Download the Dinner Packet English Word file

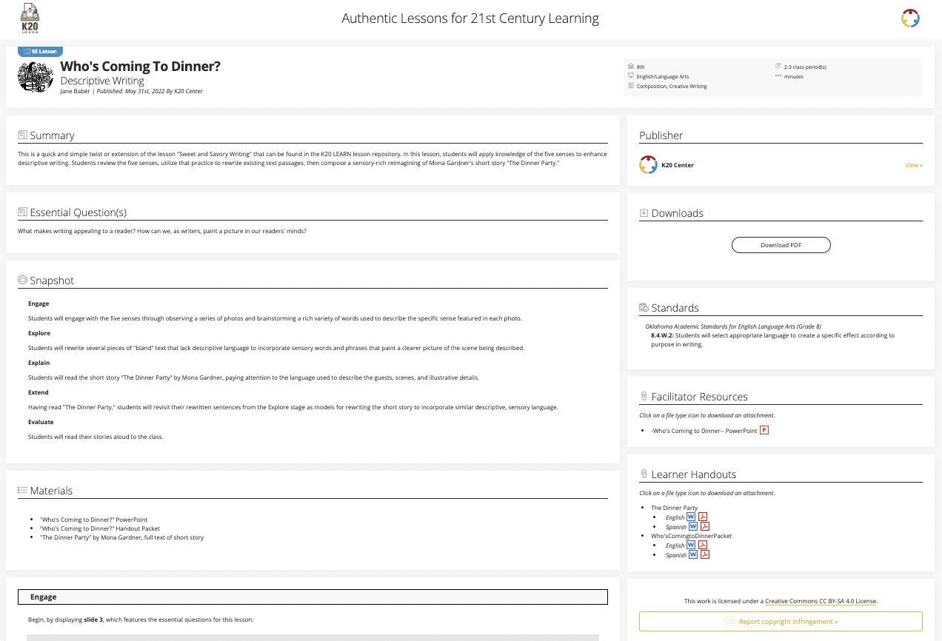click(692, 546)
